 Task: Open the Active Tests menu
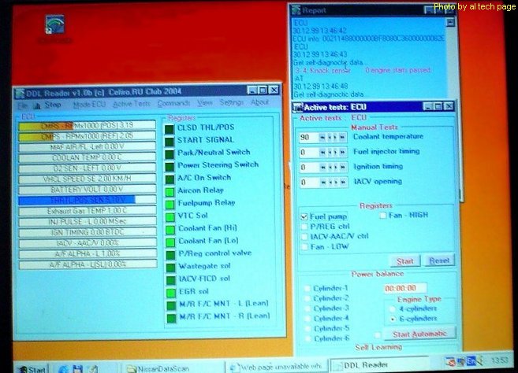click(131, 103)
